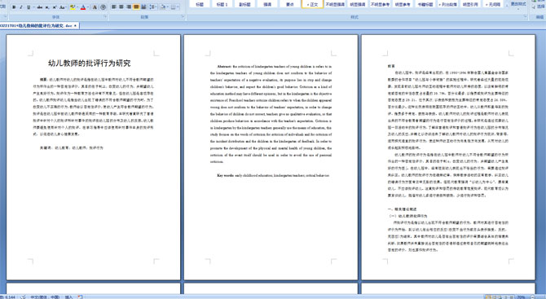Click the zoom out minus button
Image resolution: width=546 pixels, height=299 pixels.
(x=533, y=297)
